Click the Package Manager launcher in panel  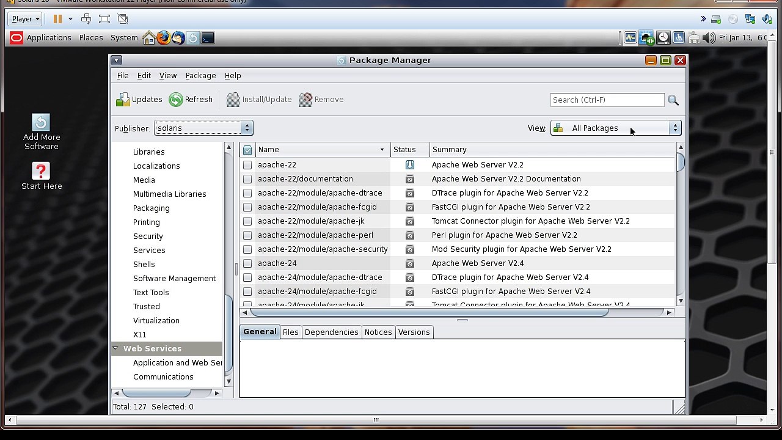(192, 38)
